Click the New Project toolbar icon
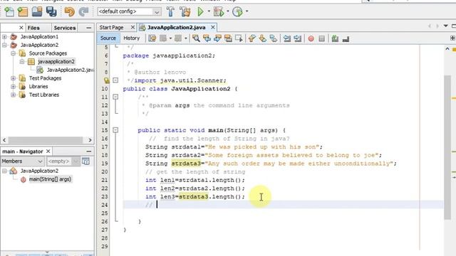Viewport: 456px width, 256px height. coord(23,11)
